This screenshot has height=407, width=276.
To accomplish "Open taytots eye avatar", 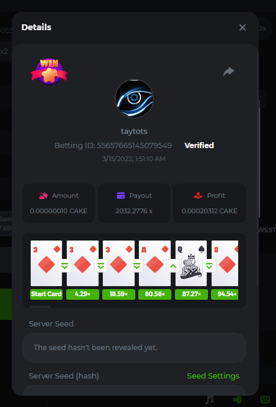I will pos(134,98).
